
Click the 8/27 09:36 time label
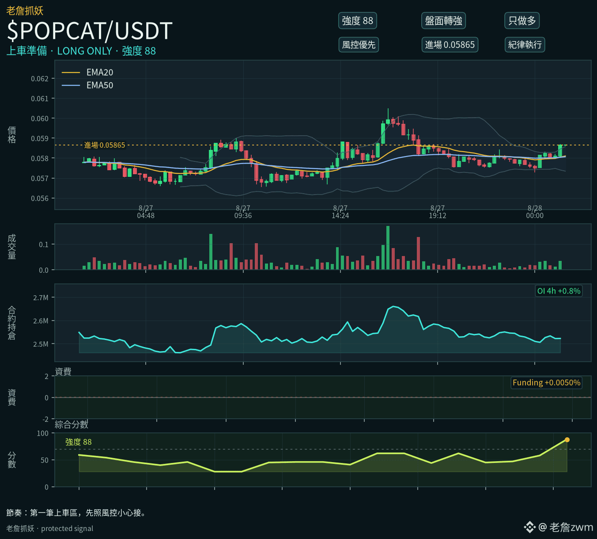tap(243, 212)
